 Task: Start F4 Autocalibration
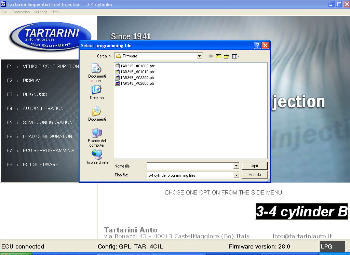click(35, 108)
